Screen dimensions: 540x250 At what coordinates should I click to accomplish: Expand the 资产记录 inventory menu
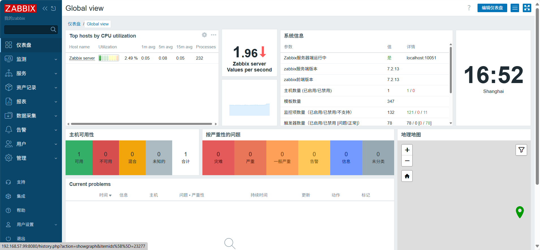(31, 88)
